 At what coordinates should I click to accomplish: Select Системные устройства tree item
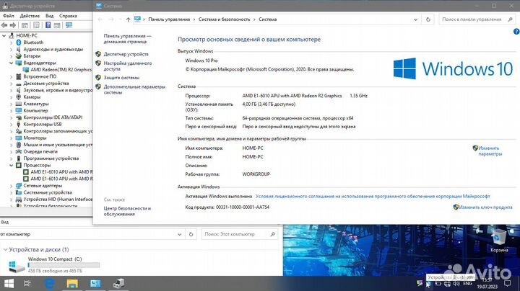48,192
